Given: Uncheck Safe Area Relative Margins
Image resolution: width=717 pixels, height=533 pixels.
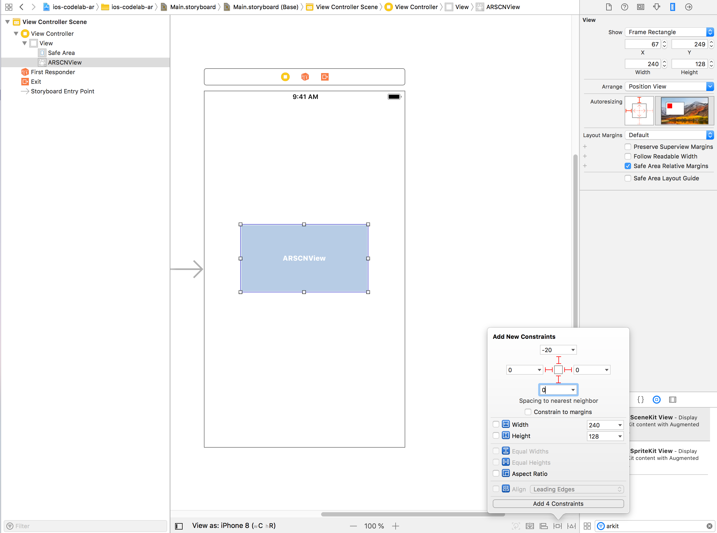Looking at the screenshot, I should [628, 166].
